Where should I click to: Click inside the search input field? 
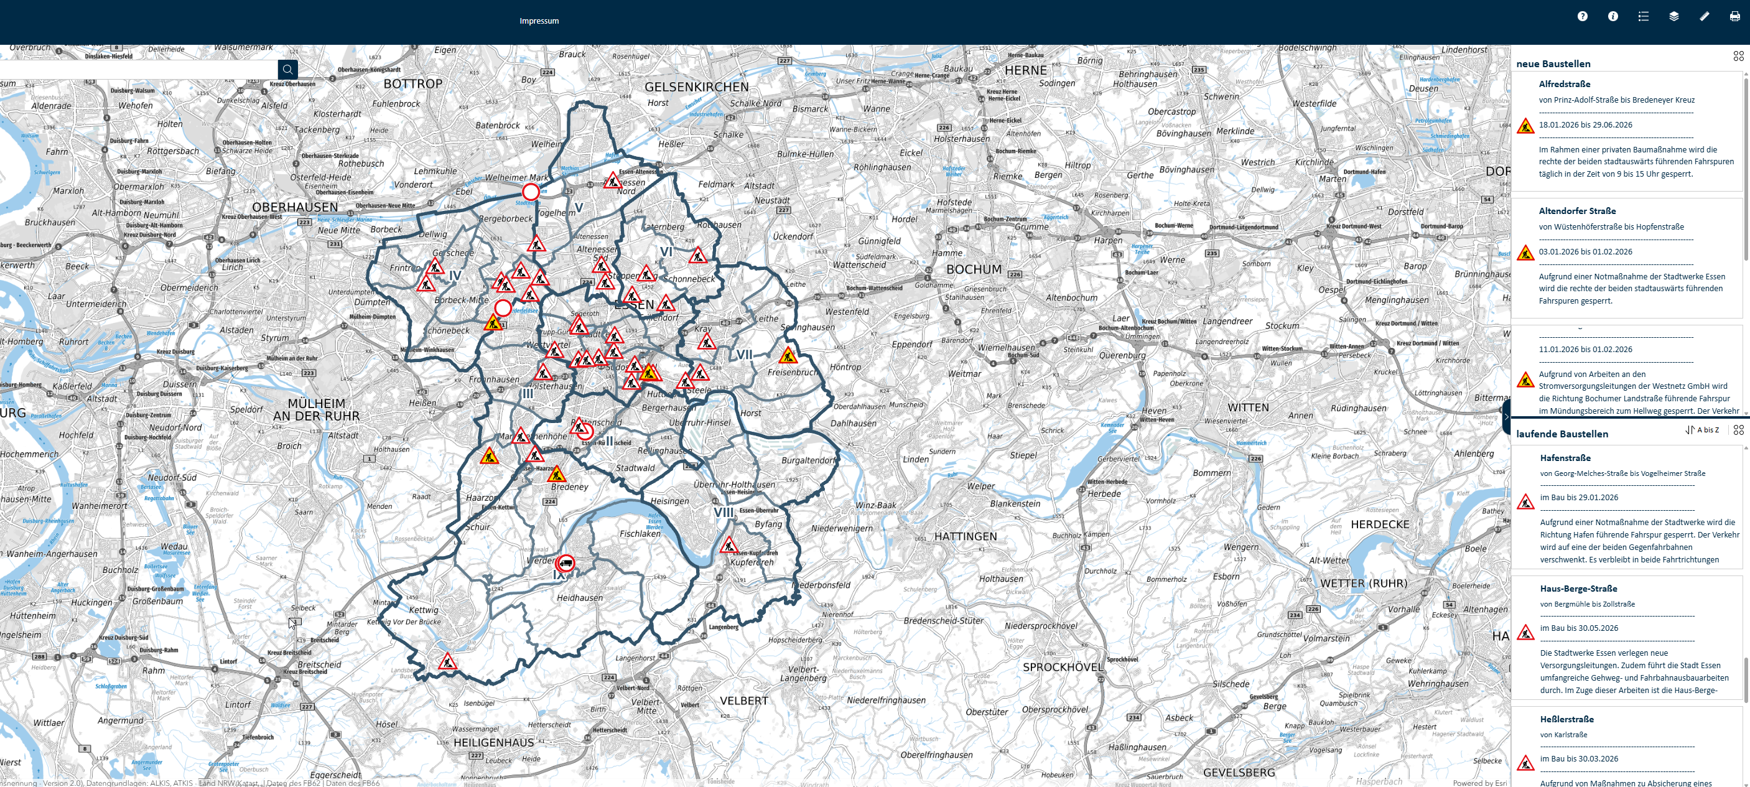point(136,68)
